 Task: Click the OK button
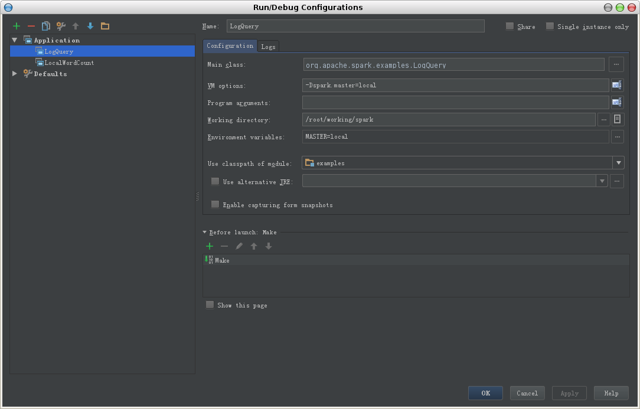coord(485,393)
